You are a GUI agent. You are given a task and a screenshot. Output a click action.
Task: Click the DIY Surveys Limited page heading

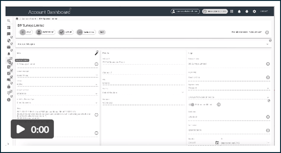[x=31, y=26]
